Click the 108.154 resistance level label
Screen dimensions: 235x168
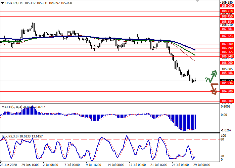227,22
